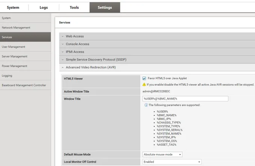This screenshot has width=255, height=166.
Task: Click the %USER% parameter text
Action: point(162,112)
